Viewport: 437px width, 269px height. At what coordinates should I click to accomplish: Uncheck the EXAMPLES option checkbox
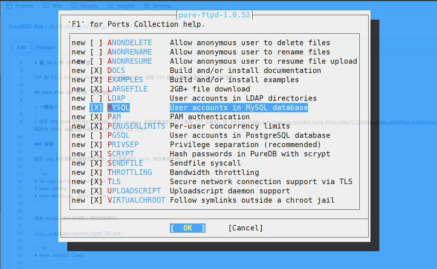click(x=96, y=80)
